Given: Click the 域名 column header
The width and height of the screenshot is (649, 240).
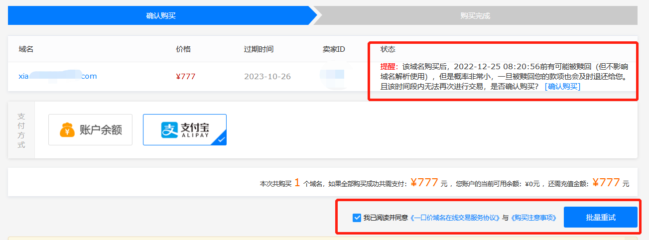Looking at the screenshot, I should click(26, 49).
